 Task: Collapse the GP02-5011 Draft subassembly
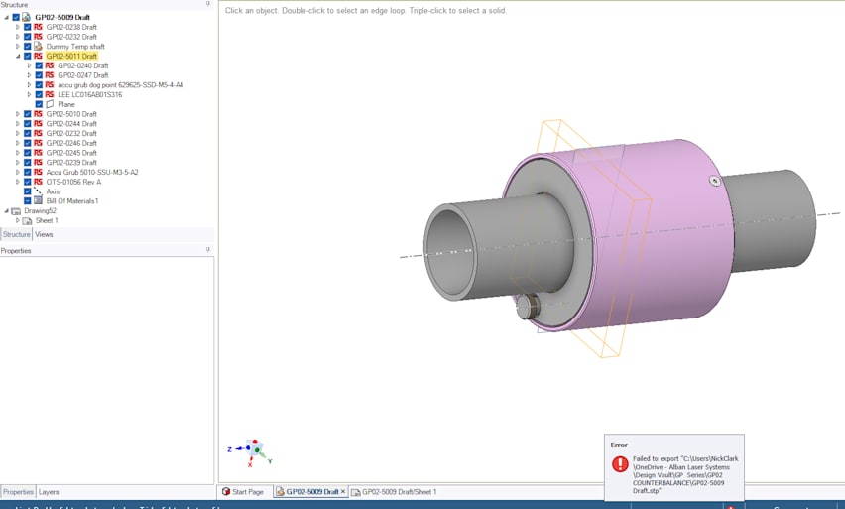(x=17, y=57)
